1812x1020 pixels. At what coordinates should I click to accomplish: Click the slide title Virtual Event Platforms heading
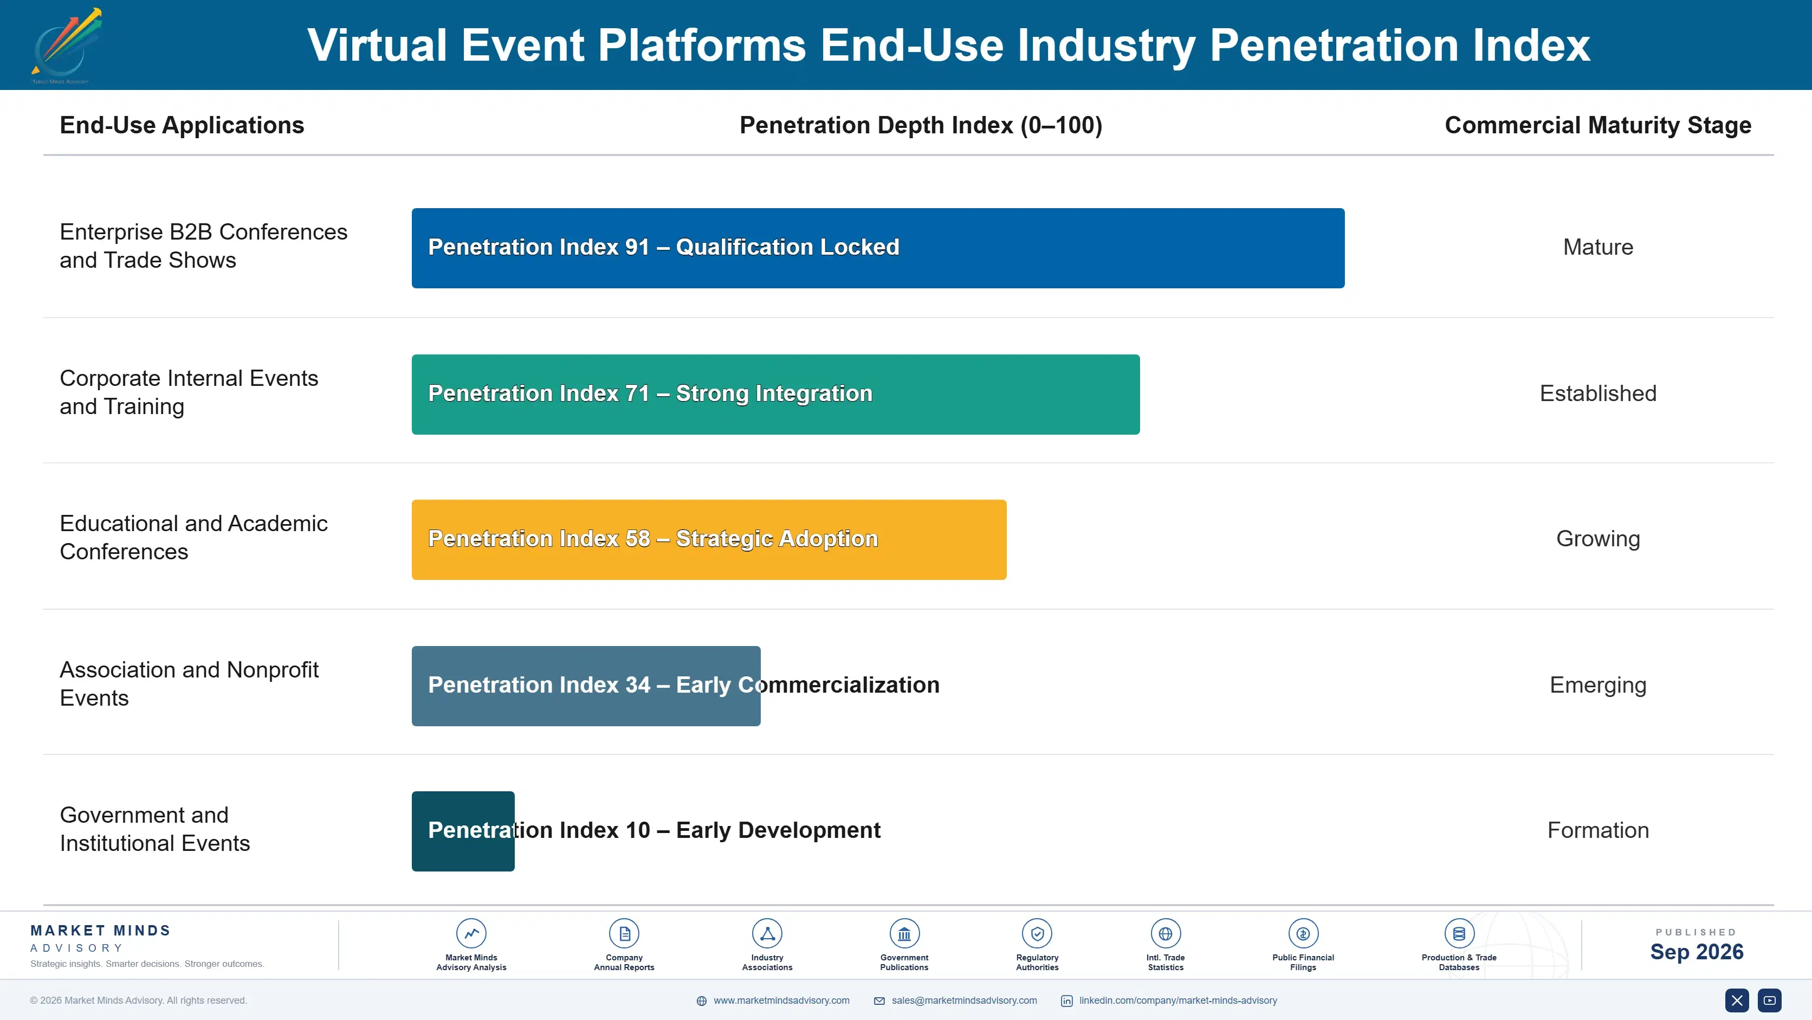click(948, 45)
